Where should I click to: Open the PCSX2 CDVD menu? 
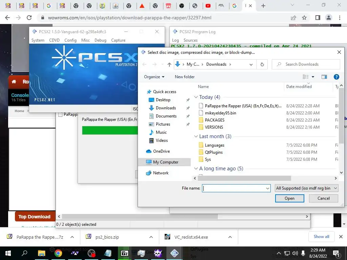pyautogui.click(x=55, y=40)
